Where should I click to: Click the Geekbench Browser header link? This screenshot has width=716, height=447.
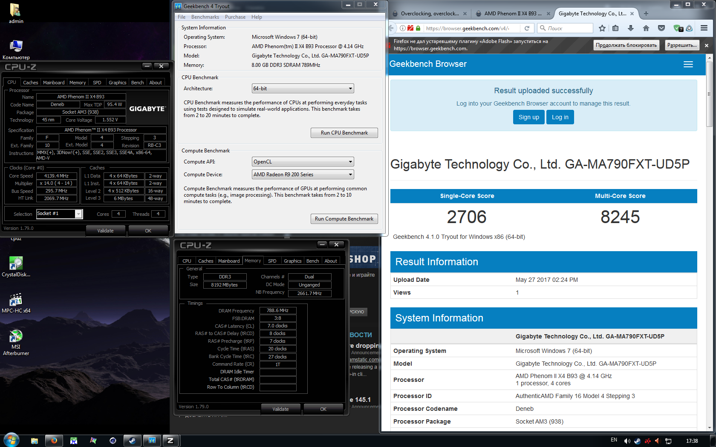coord(428,64)
